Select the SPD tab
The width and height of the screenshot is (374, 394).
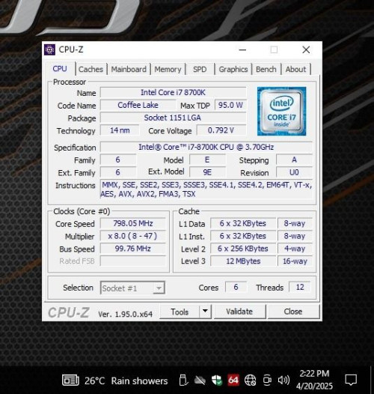point(200,69)
